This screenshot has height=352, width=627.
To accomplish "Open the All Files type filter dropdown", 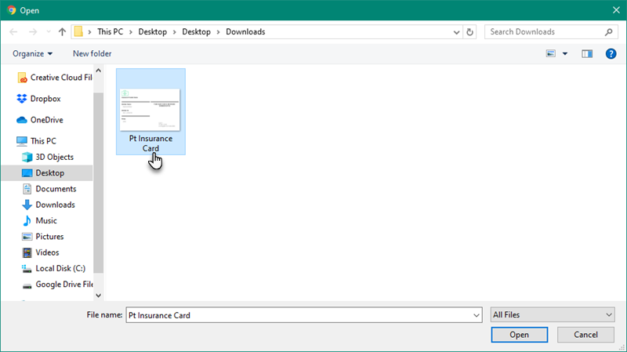I will [553, 315].
